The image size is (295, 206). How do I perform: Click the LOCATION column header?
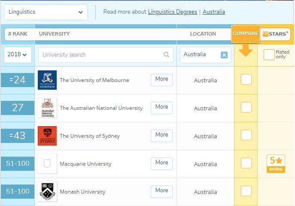[203, 34]
